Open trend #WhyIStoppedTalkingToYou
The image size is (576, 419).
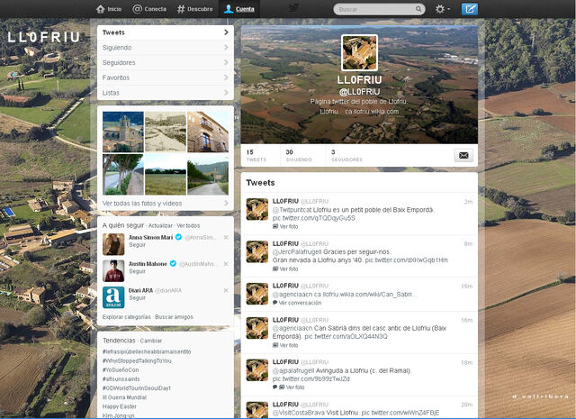point(137,360)
